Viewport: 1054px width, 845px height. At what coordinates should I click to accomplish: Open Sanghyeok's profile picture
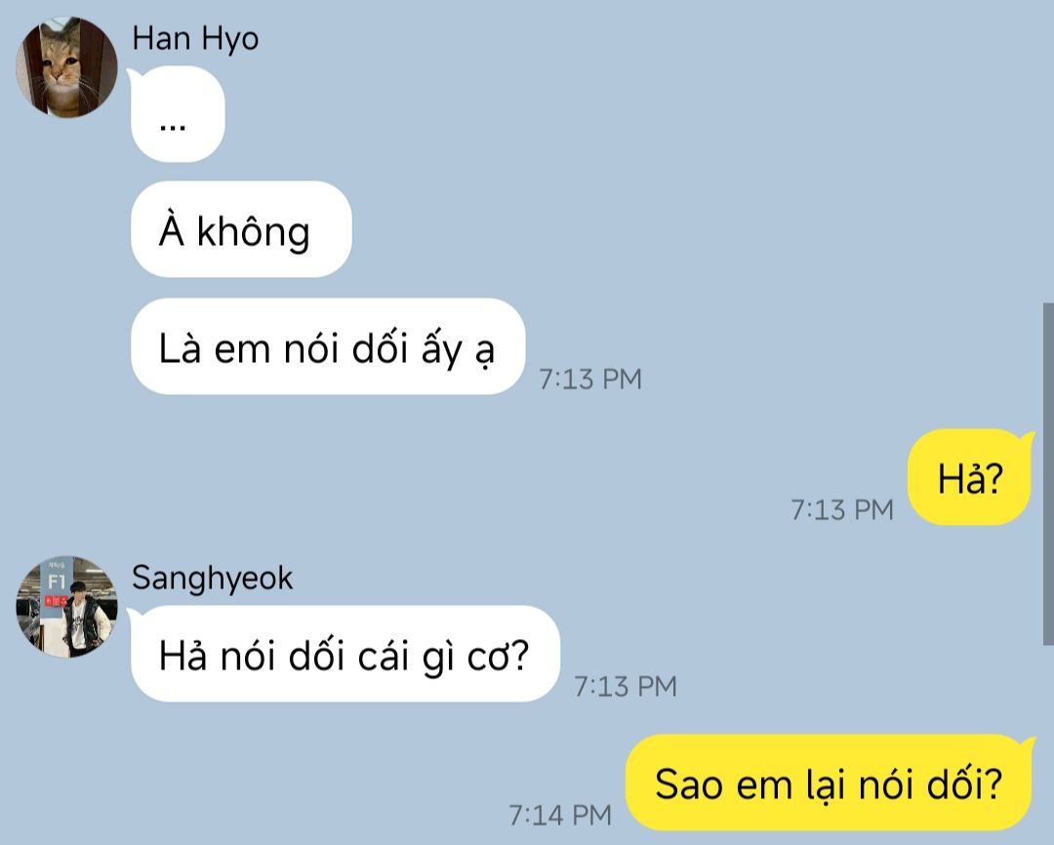[66, 606]
